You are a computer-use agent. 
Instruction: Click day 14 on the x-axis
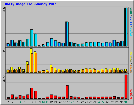59,102
